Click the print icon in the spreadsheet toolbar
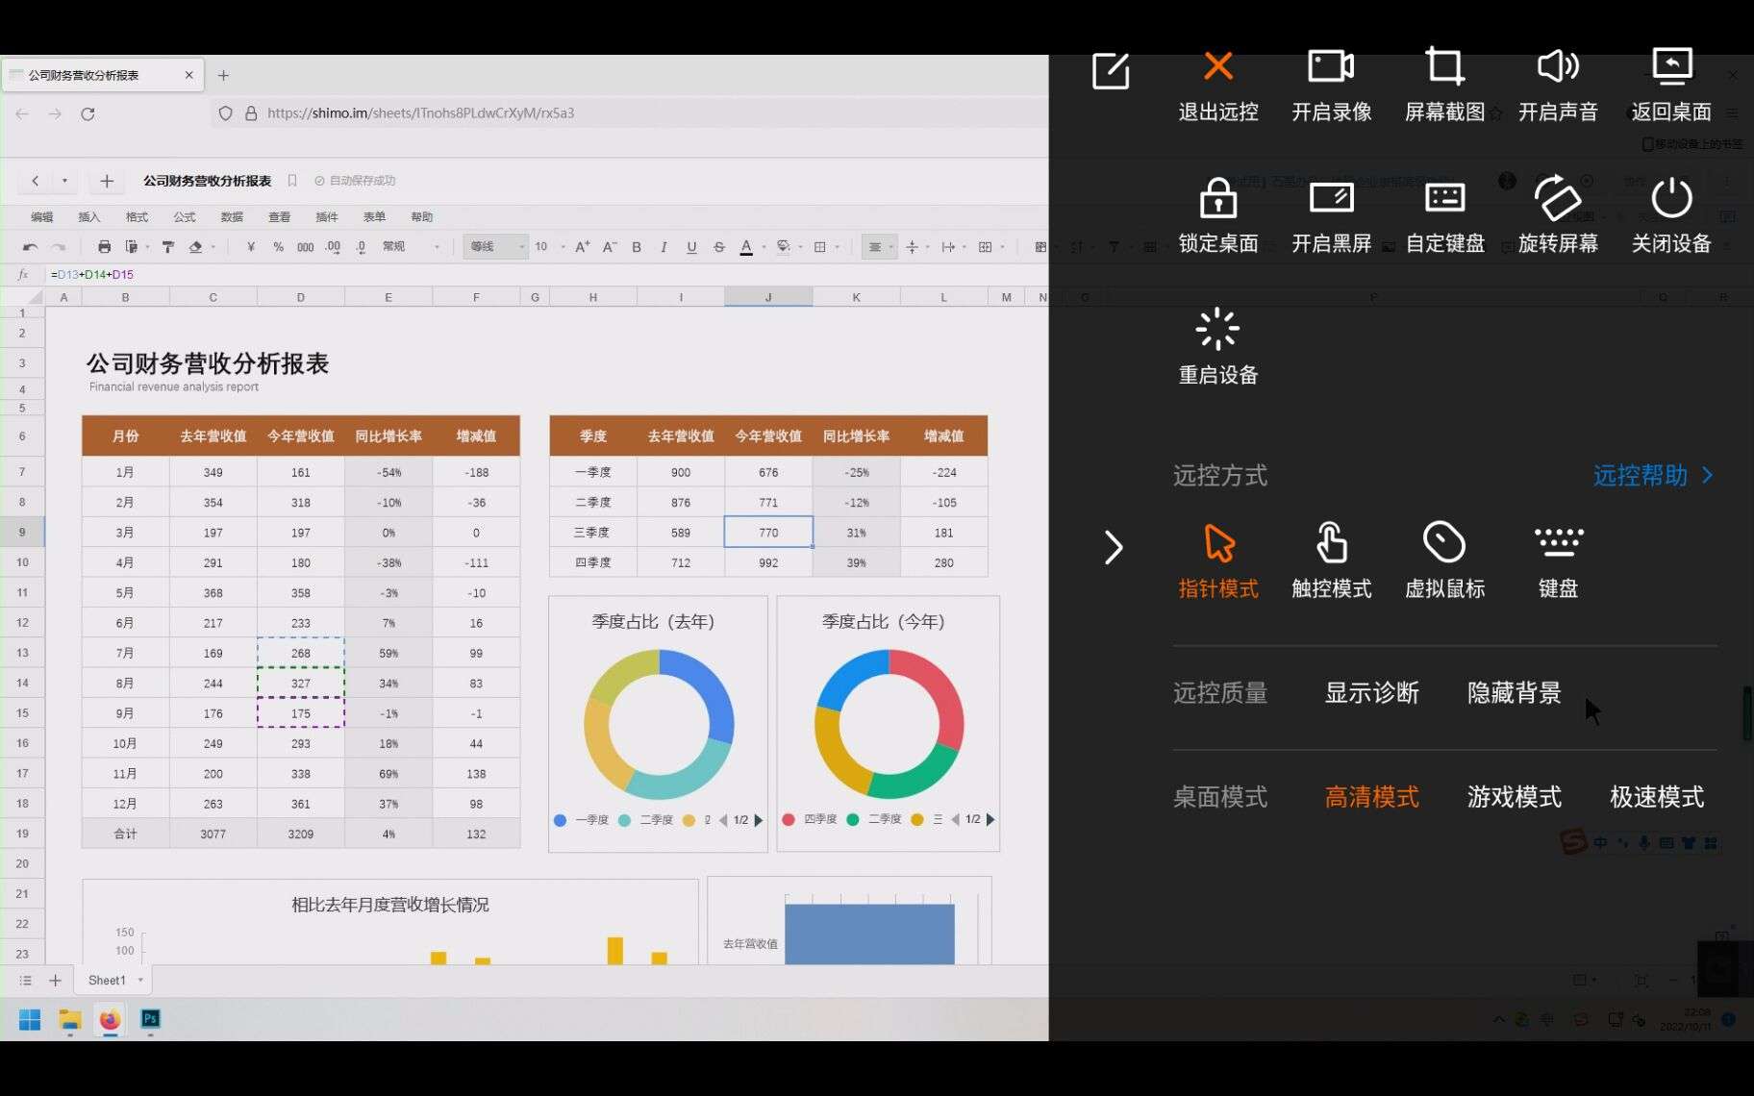 (104, 247)
